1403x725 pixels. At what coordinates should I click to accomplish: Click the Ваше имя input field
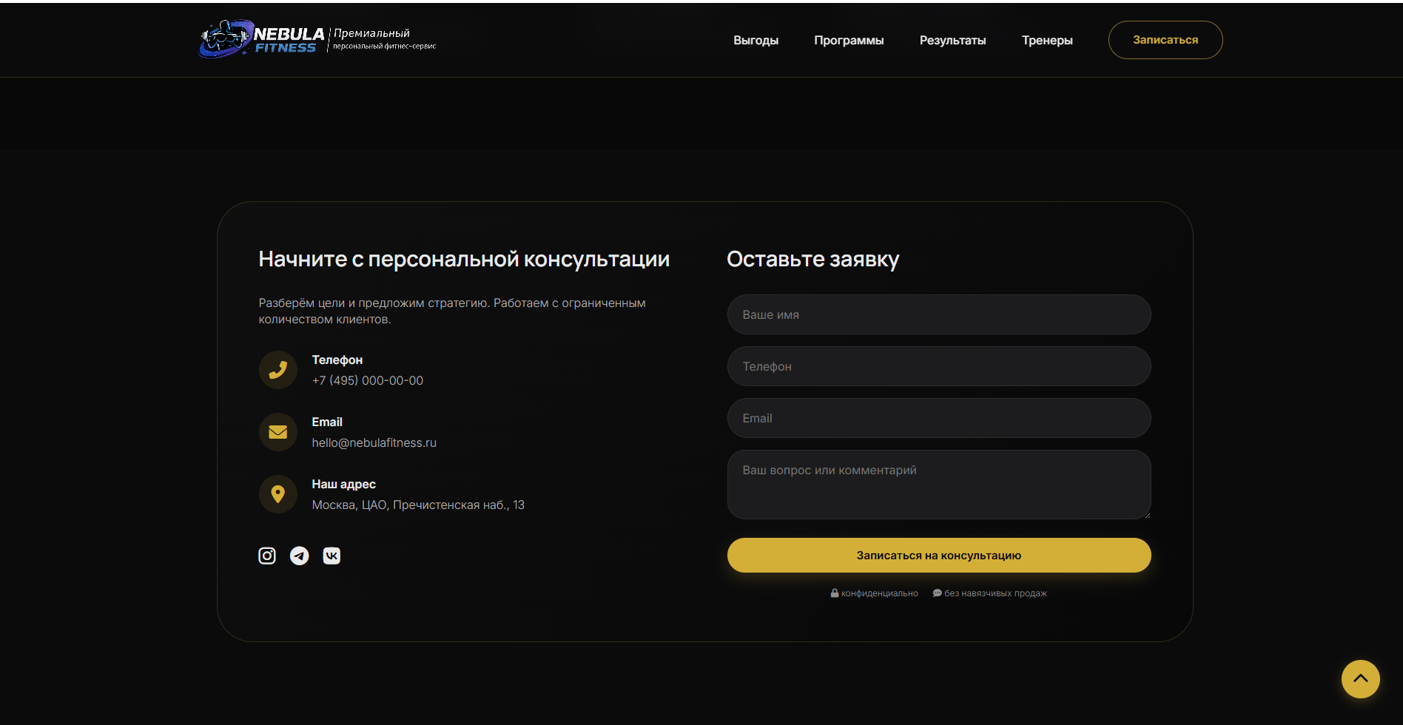tap(938, 314)
